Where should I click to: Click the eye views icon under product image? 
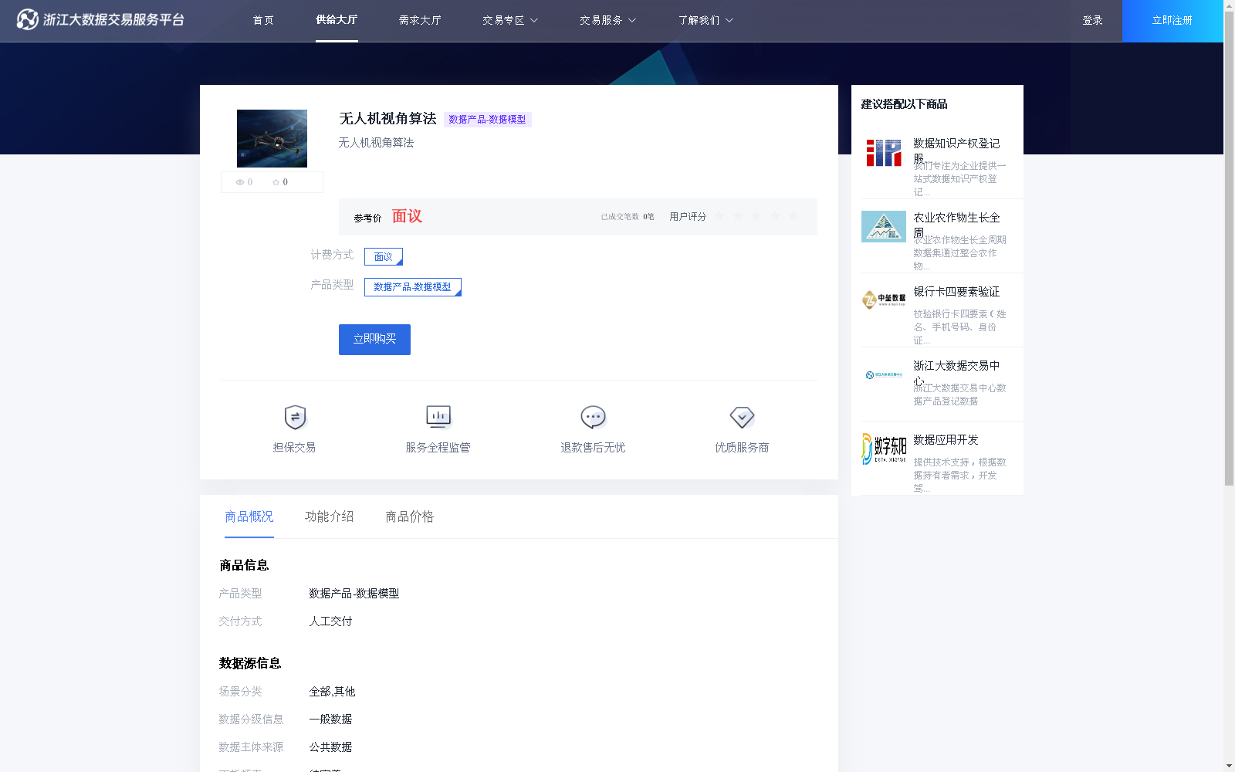240,182
